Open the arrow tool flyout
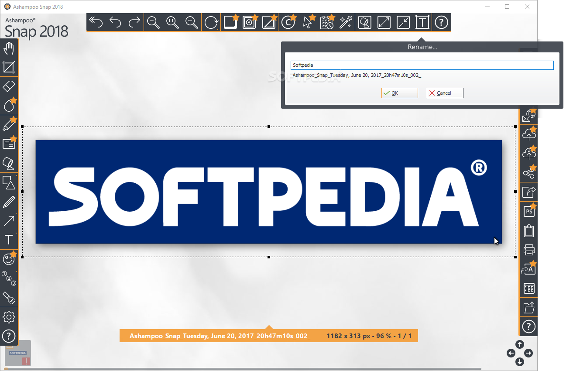 click(9, 220)
